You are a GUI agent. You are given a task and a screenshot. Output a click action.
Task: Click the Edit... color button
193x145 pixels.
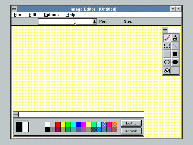click(x=131, y=123)
